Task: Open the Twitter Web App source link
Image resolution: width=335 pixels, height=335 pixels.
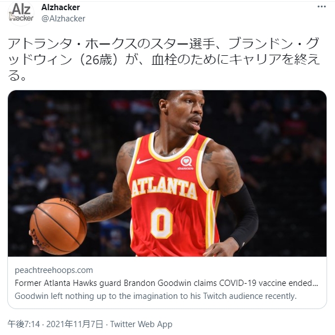Action: point(141,324)
